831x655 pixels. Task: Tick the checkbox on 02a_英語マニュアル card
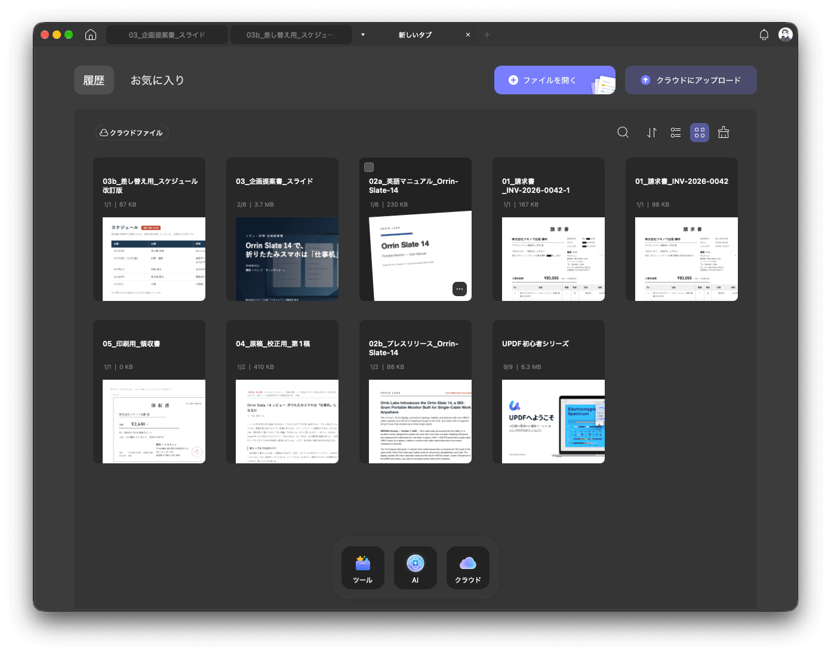point(369,167)
